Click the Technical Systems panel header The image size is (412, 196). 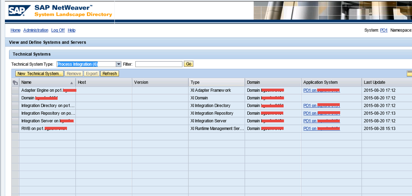210,54
